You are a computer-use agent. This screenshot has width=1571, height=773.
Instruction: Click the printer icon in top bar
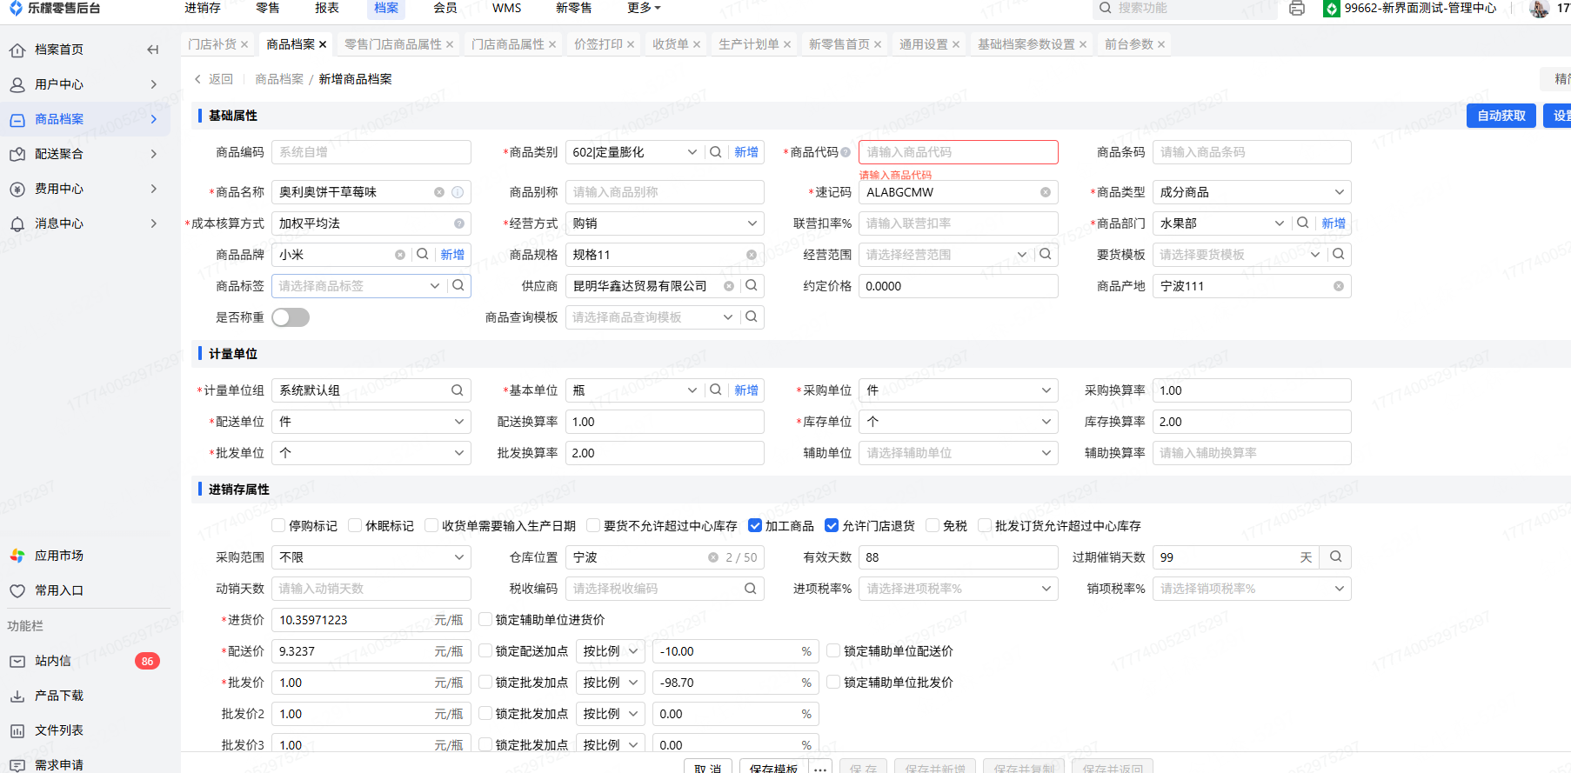point(1296,9)
